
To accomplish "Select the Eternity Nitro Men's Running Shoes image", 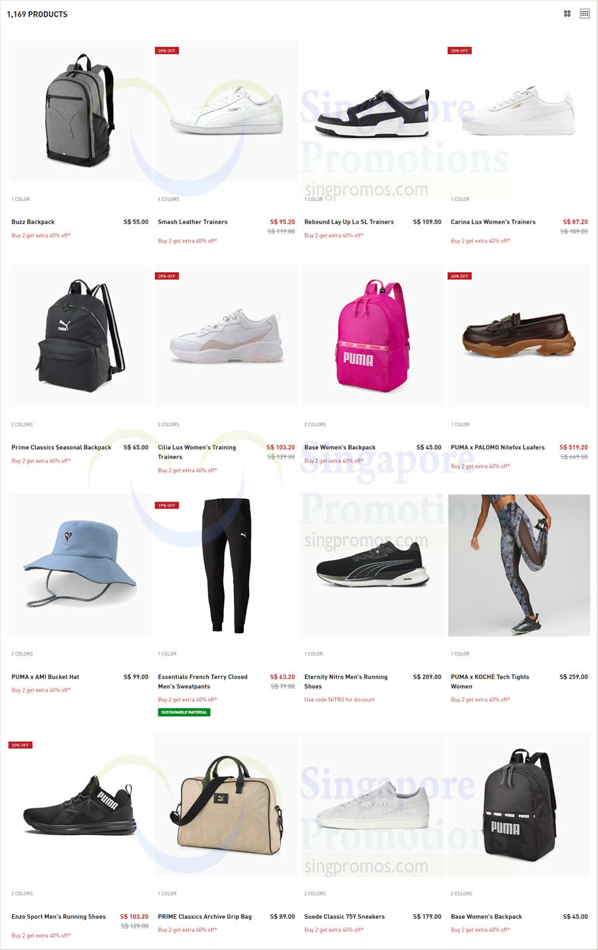I will coord(373,565).
